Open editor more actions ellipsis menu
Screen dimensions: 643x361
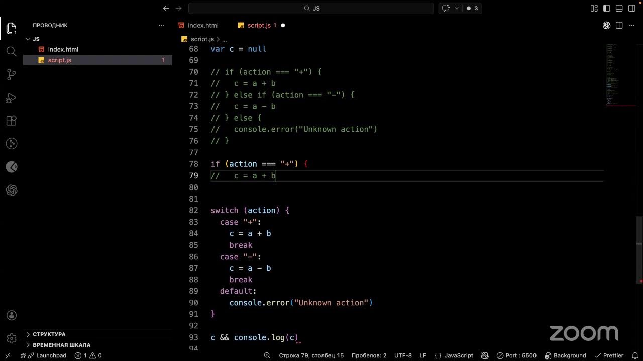pos(631,25)
